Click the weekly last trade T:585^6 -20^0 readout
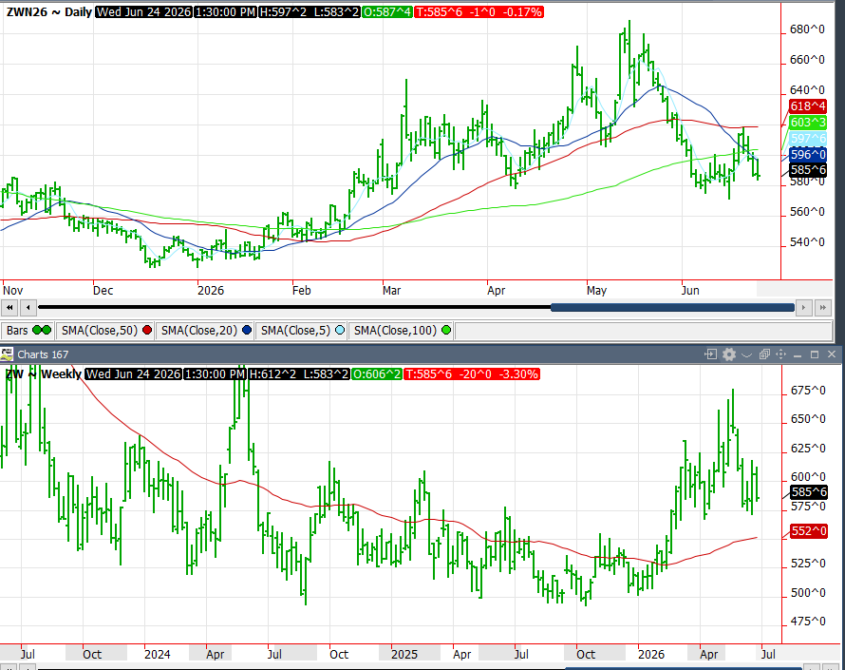The height and width of the screenshot is (670, 845). [x=472, y=373]
